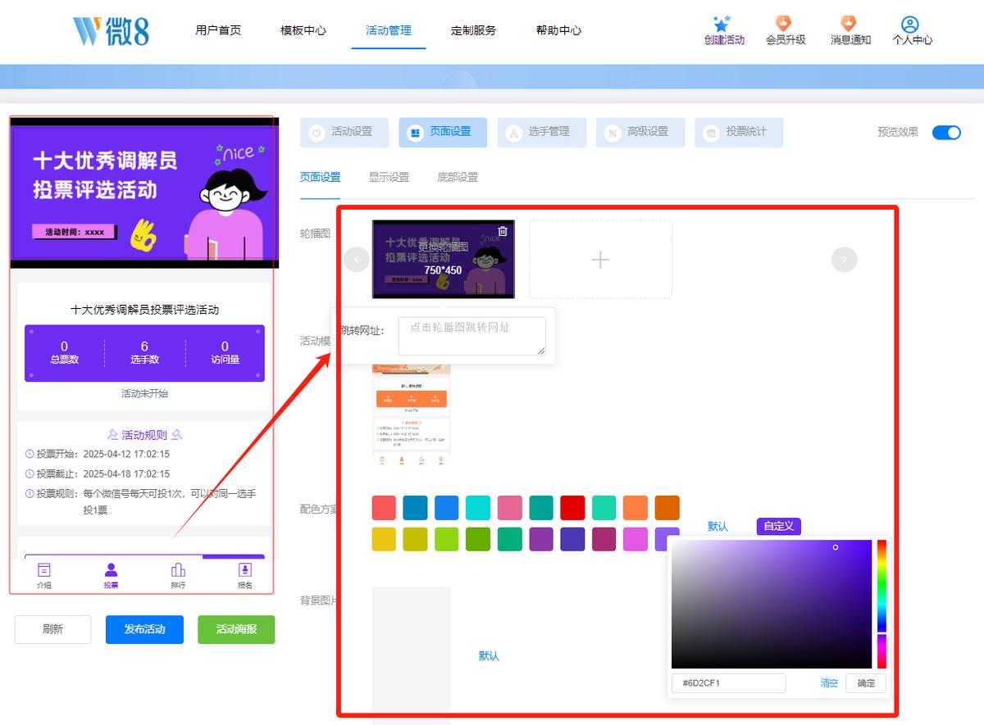Viewport: 984px width, 725px height.
Task: Click 活动海报 button
Action: click(236, 629)
